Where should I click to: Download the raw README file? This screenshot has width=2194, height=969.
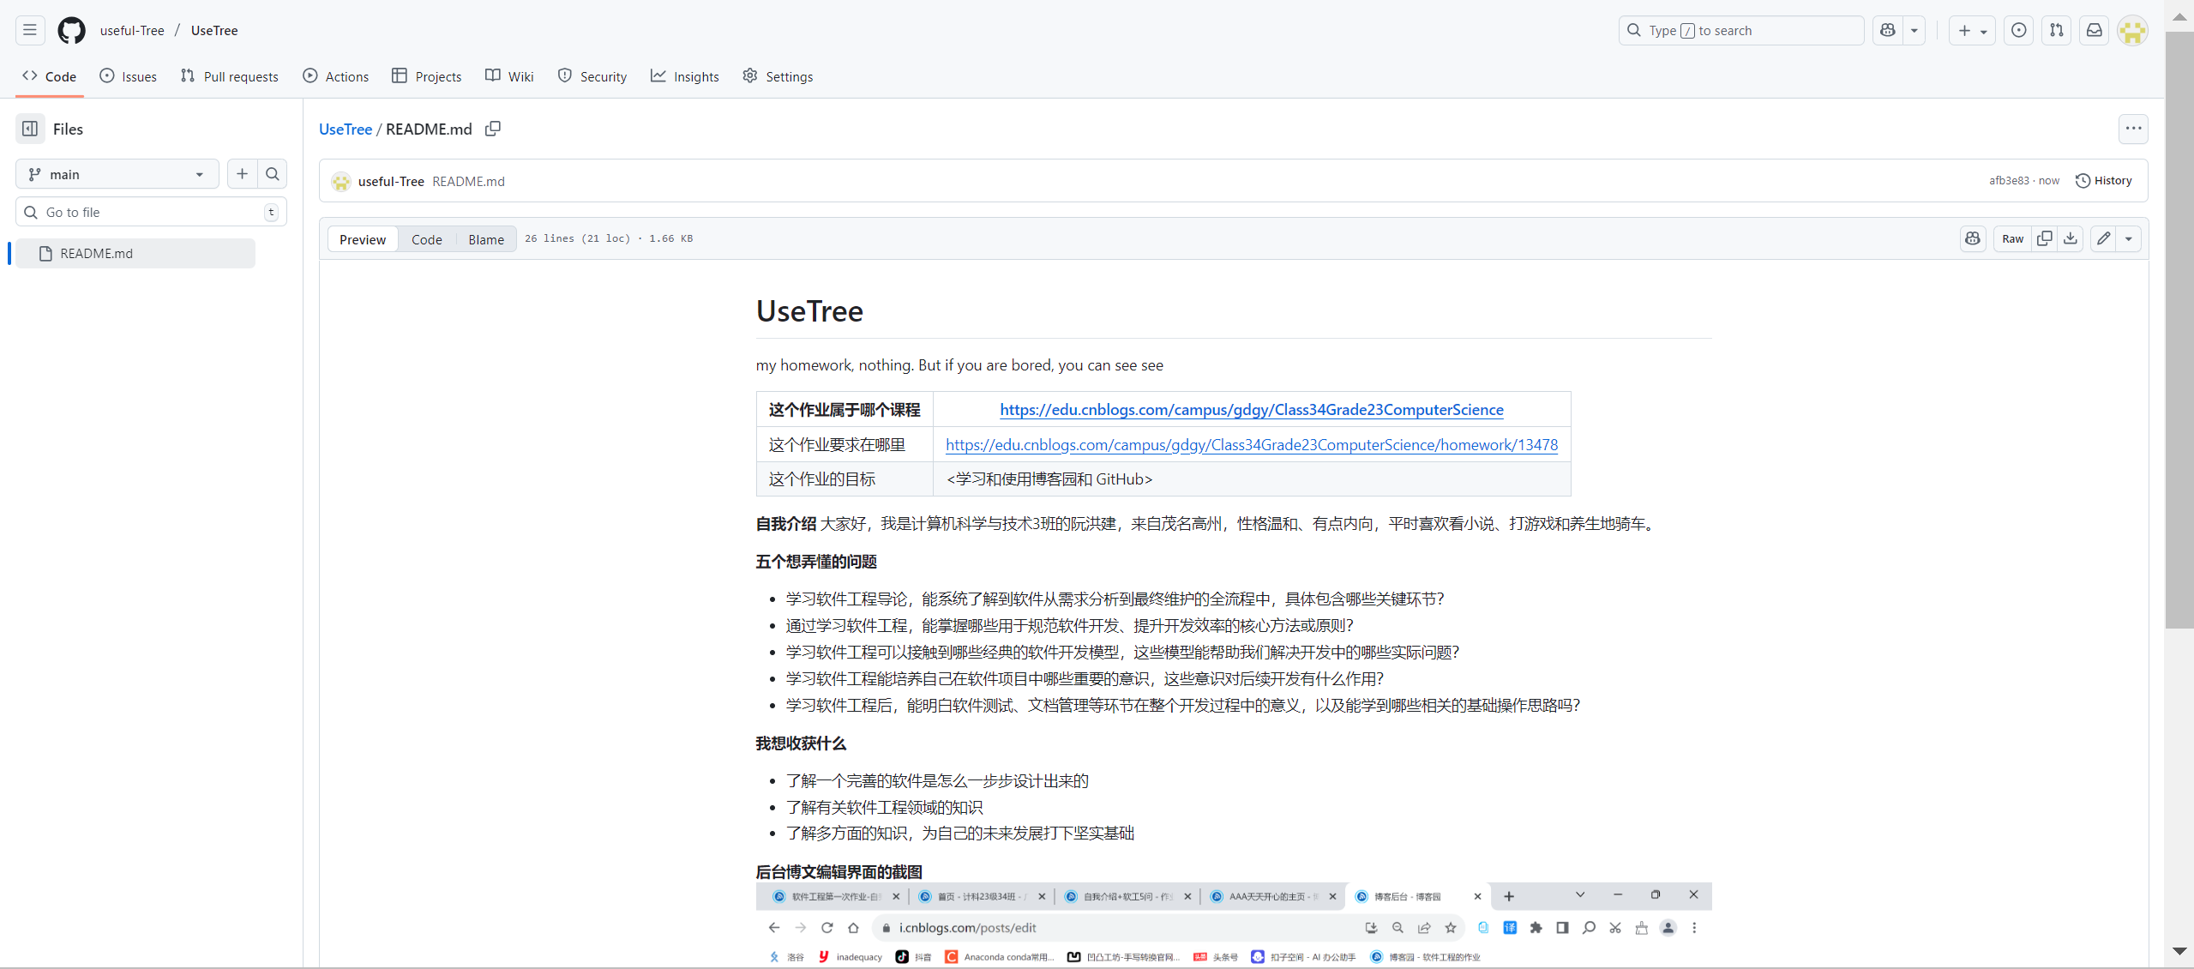pos(2071,238)
